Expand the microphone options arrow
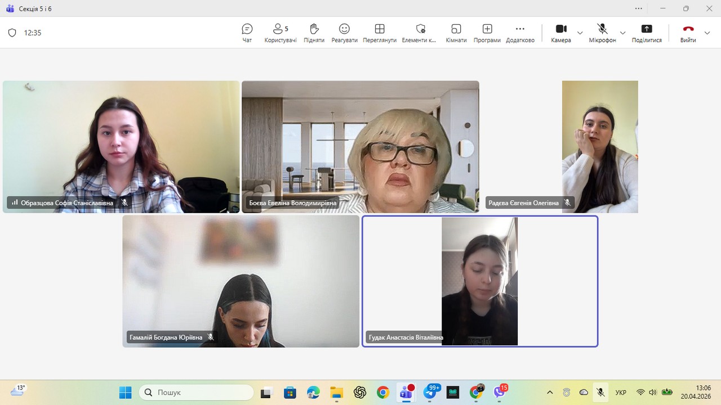 pos(622,33)
